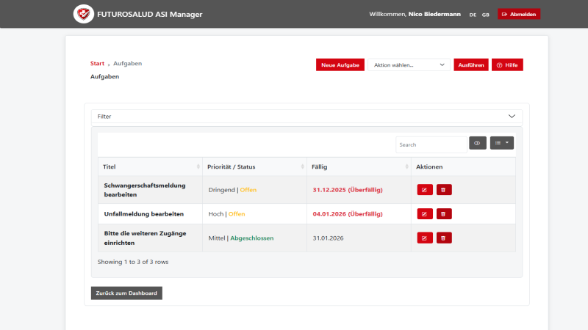This screenshot has height=330, width=588.
Task: Click the due date 04.01.2026 (Überfällig)
Action: click(348, 214)
